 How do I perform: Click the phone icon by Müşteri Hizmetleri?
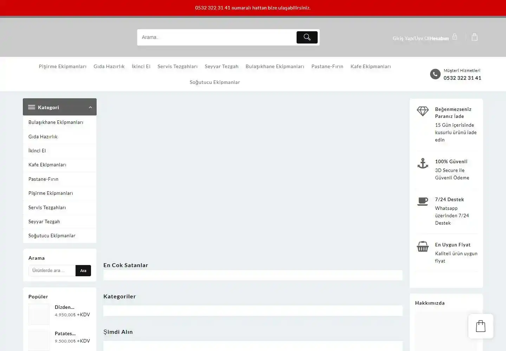point(435,74)
